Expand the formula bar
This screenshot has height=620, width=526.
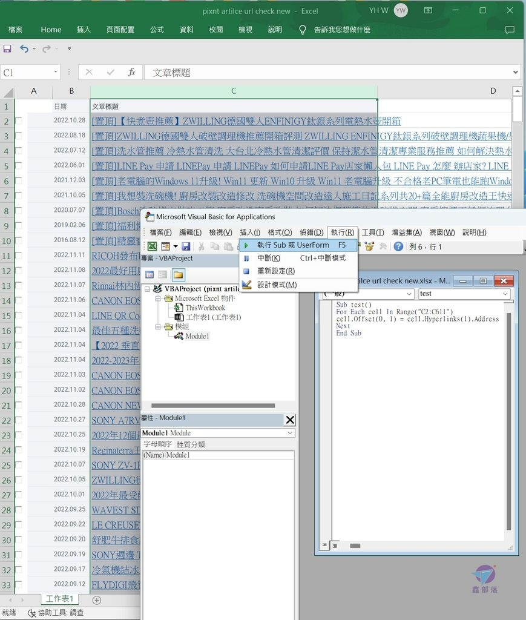point(515,73)
